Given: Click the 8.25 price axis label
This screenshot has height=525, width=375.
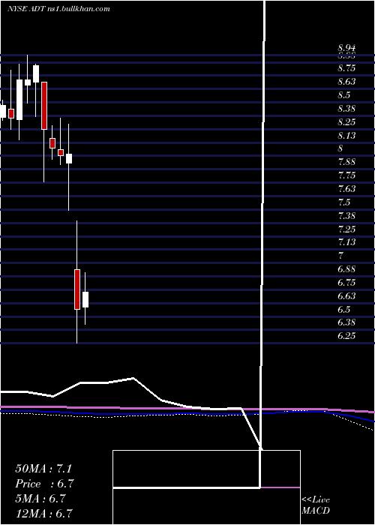Looking at the screenshot, I should point(346,121).
